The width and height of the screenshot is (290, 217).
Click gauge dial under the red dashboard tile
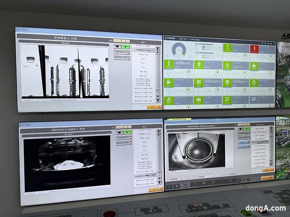coord(271,57)
